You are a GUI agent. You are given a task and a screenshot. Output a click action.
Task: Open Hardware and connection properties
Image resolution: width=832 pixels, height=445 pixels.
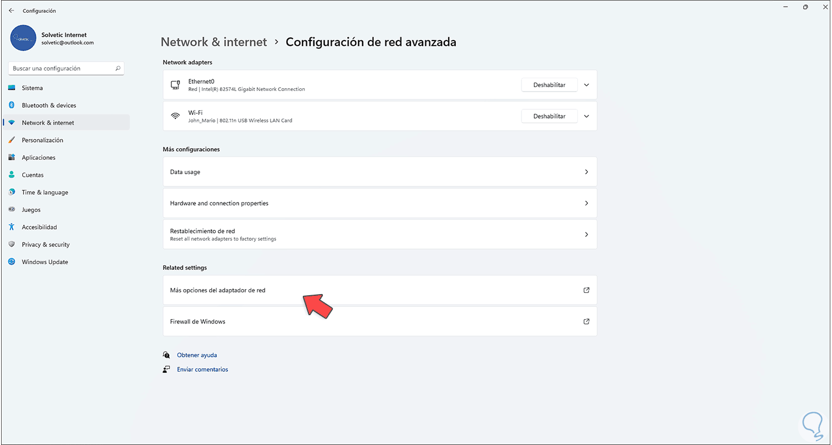pos(379,203)
